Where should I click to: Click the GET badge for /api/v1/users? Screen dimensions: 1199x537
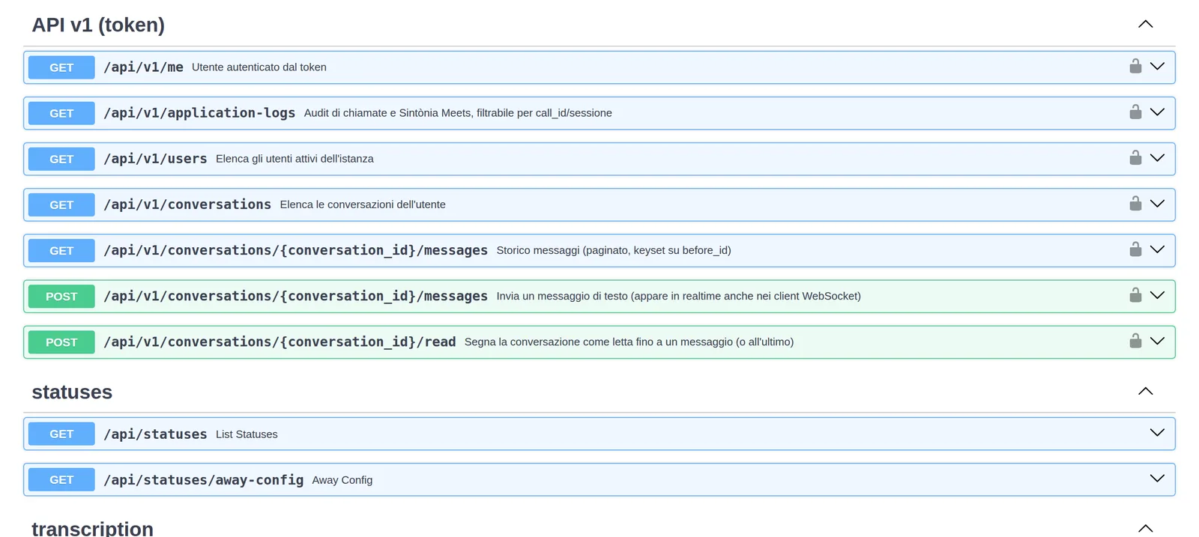click(x=61, y=159)
